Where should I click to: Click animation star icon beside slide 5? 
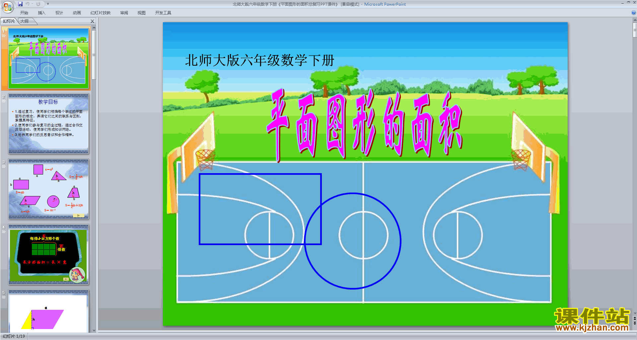4,297
